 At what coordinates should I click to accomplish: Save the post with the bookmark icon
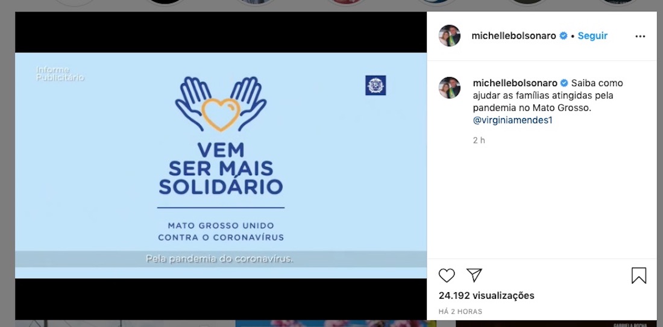tap(639, 275)
